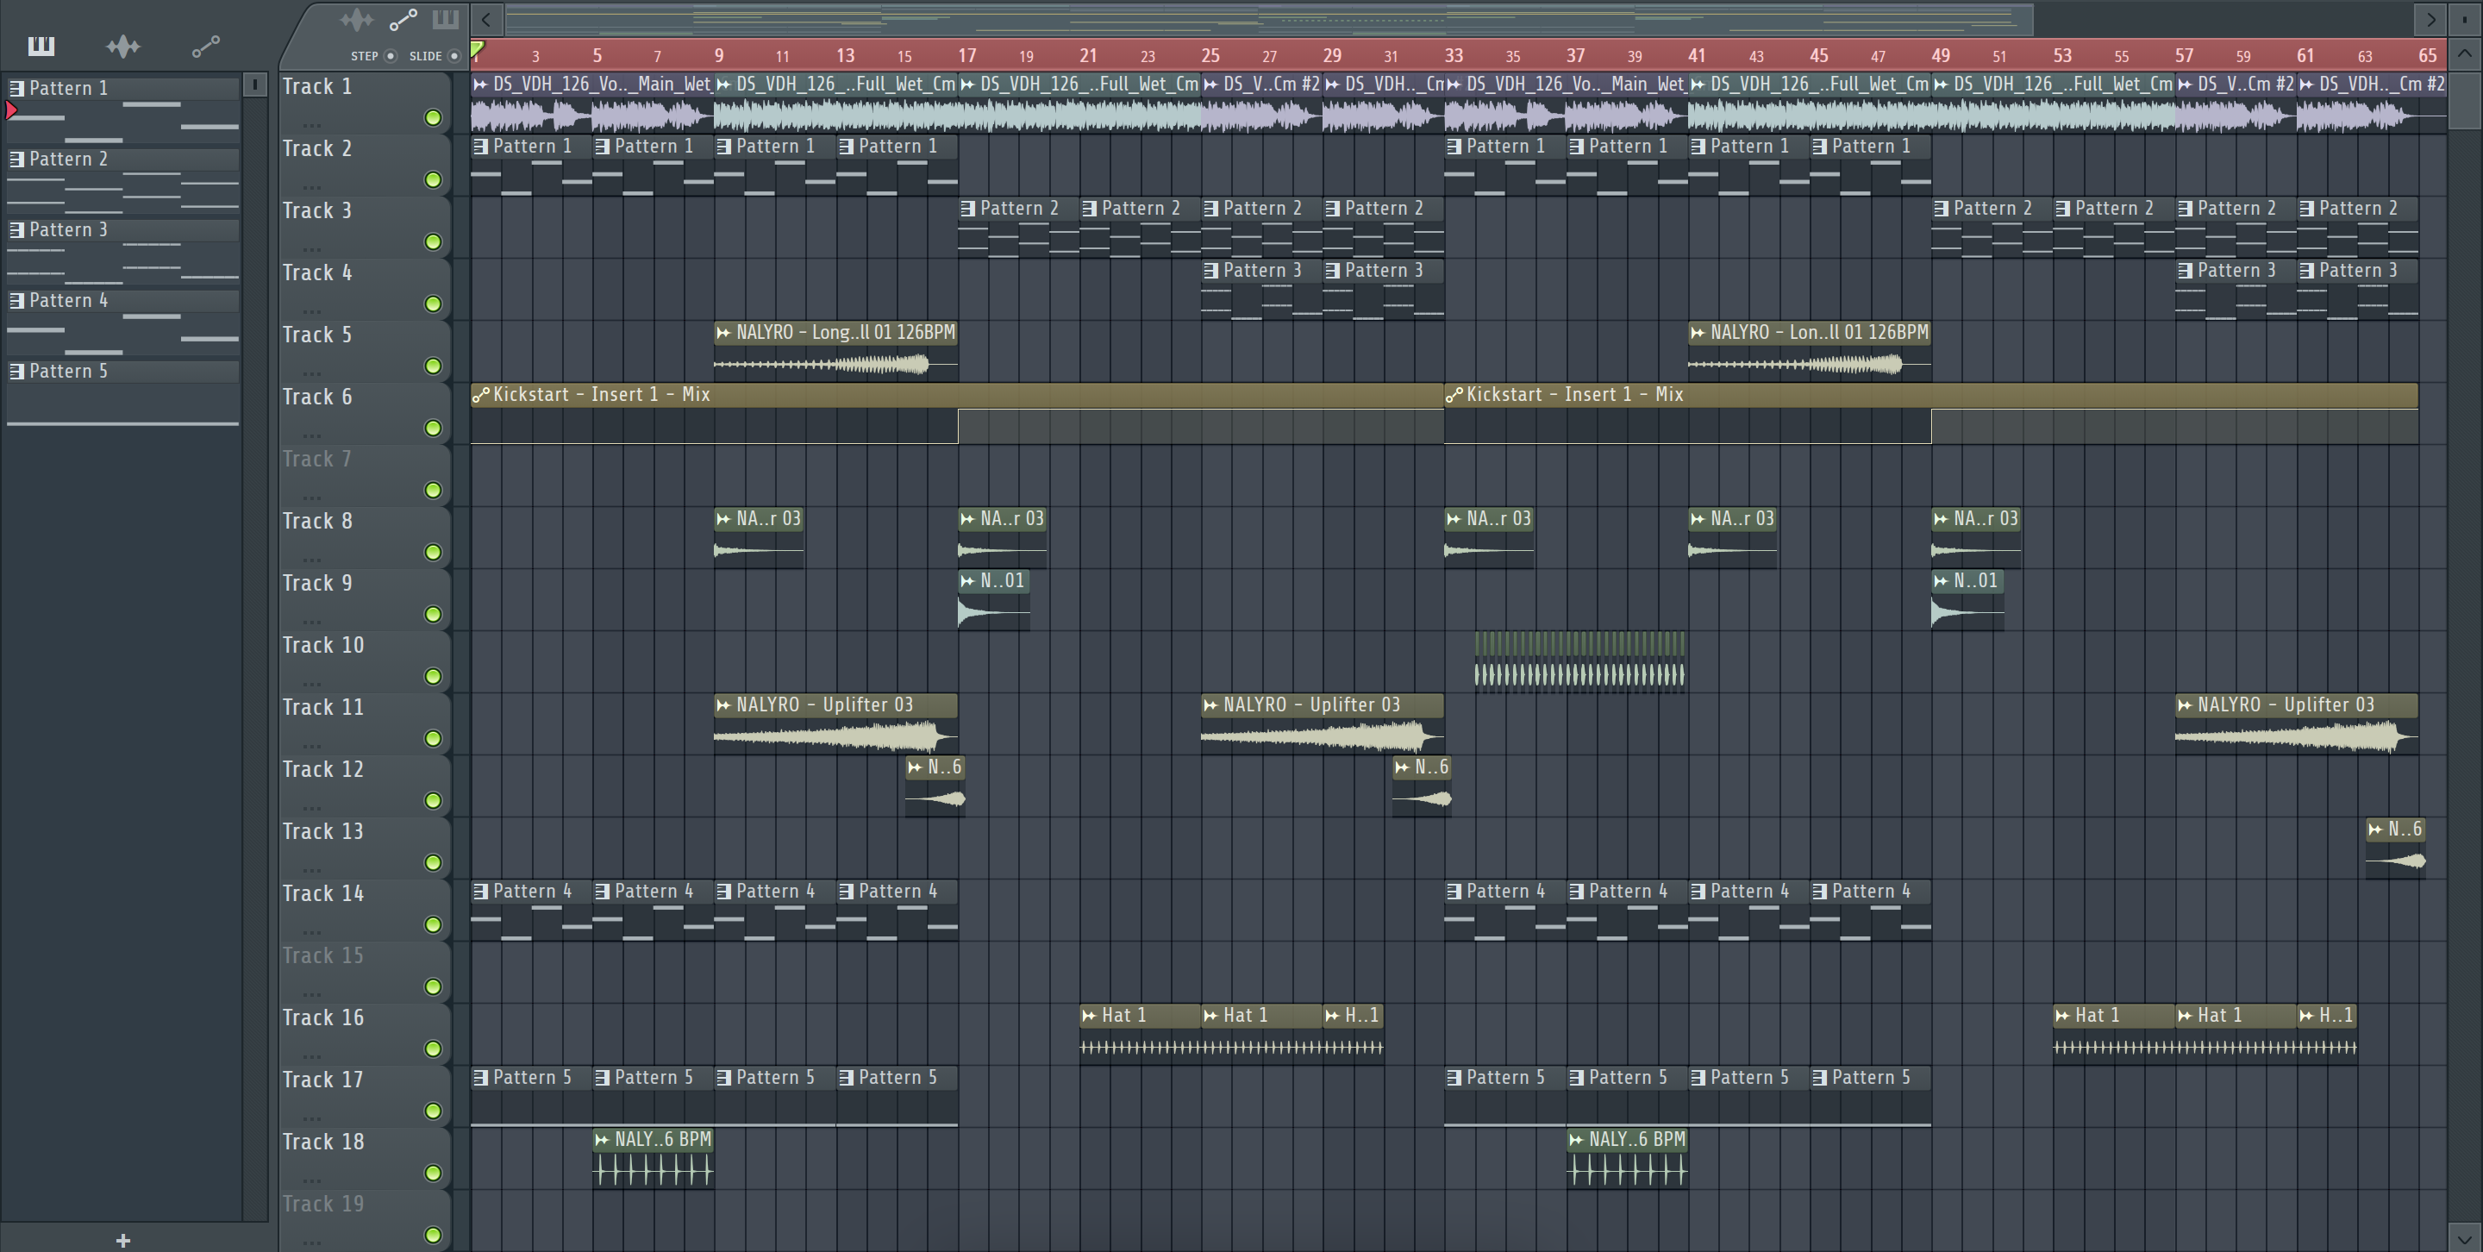
Task: Mute Track 6 with its green LED
Action: pyautogui.click(x=433, y=428)
